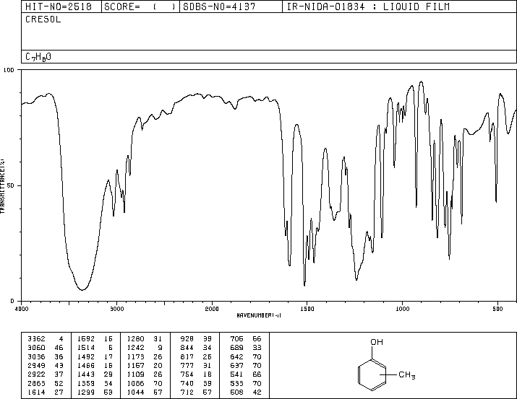This screenshot has width=517, height=399.
Task: Select peak table entry 1614
Action: point(36,392)
